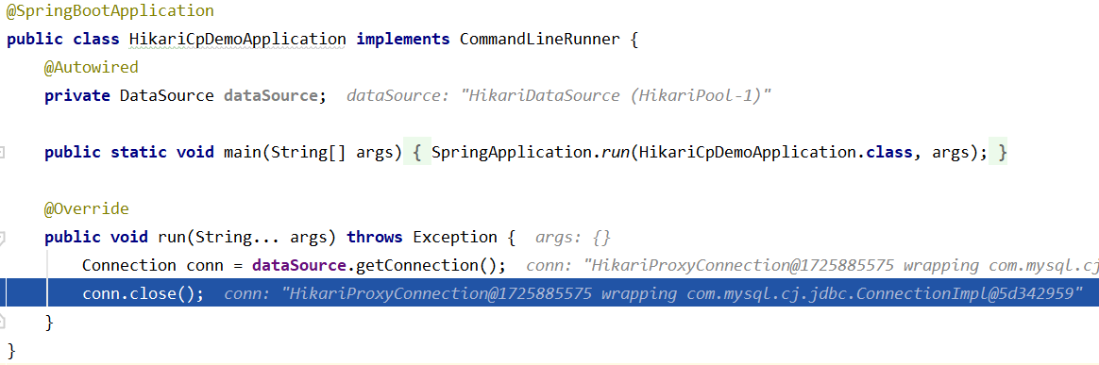Click conn.close() on the highlighted execution line

pyautogui.click(x=143, y=293)
